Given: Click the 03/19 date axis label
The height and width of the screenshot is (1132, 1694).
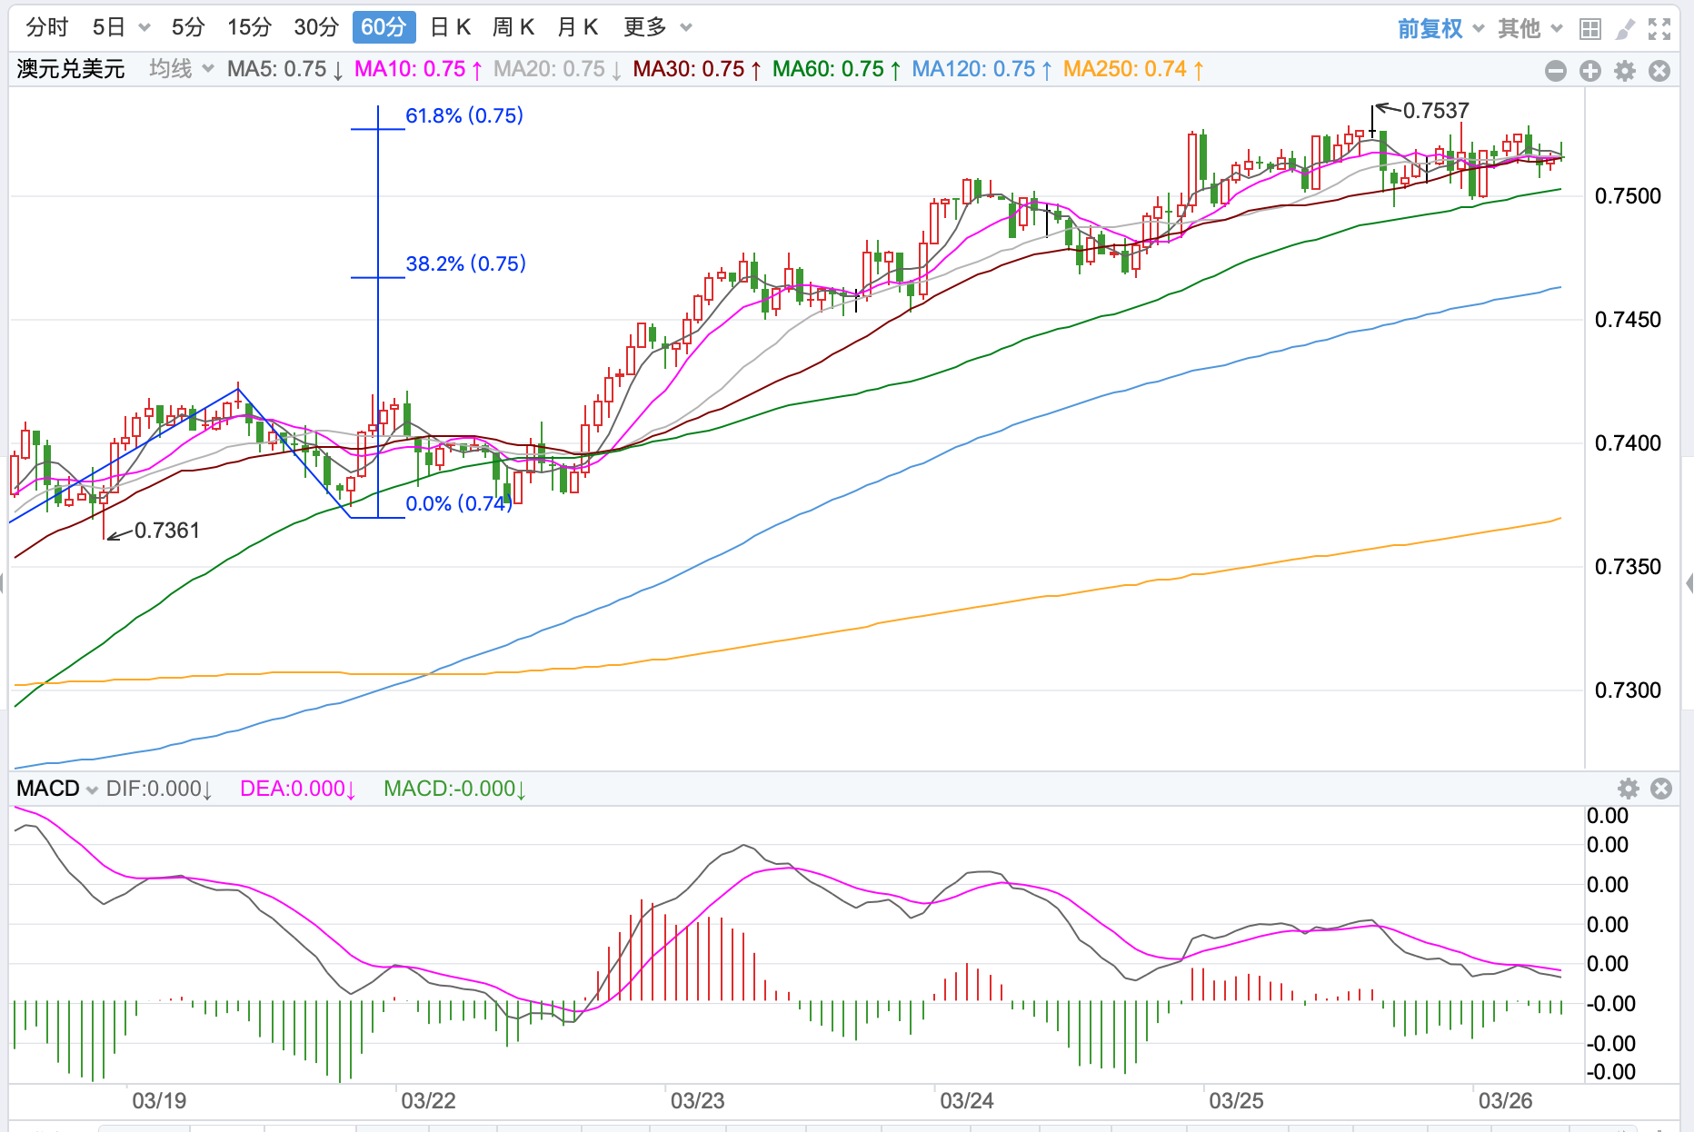Looking at the screenshot, I should (159, 1101).
